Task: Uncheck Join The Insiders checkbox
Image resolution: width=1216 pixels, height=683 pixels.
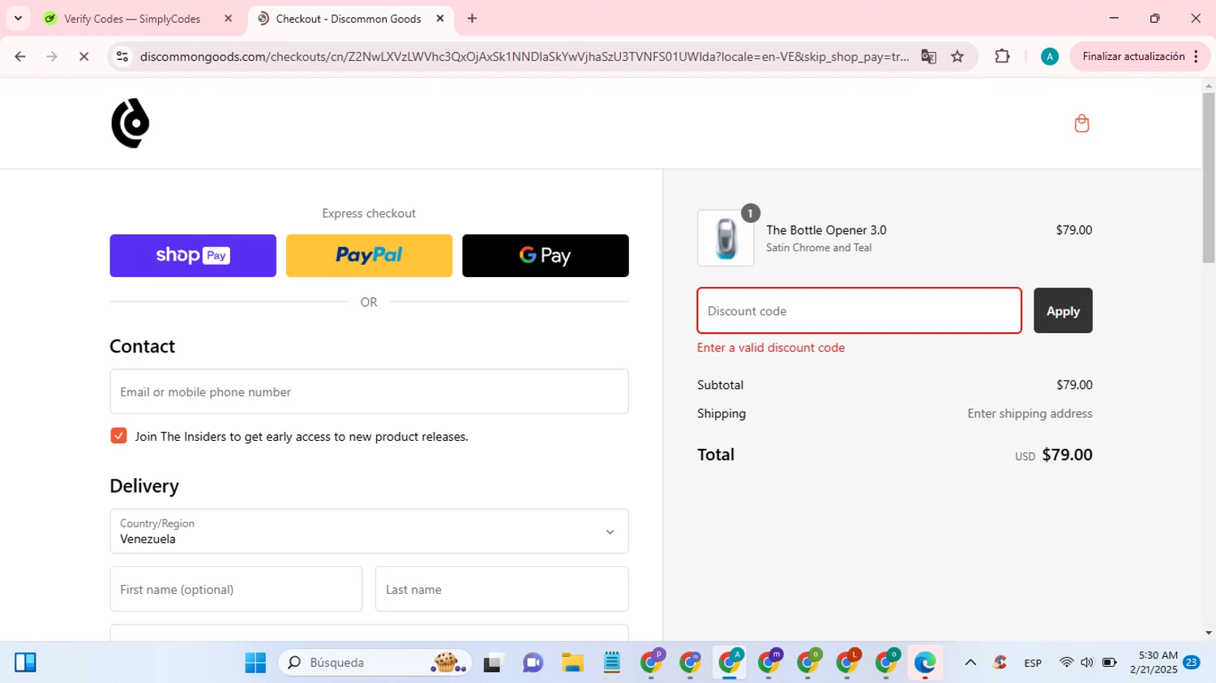Action: point(118,436)
